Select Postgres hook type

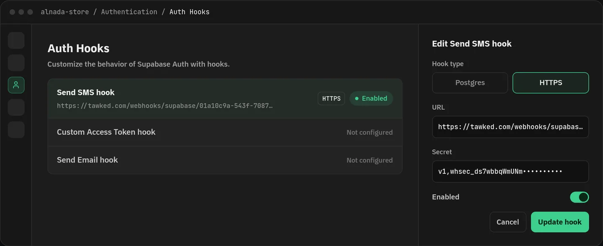click(470, 83)
